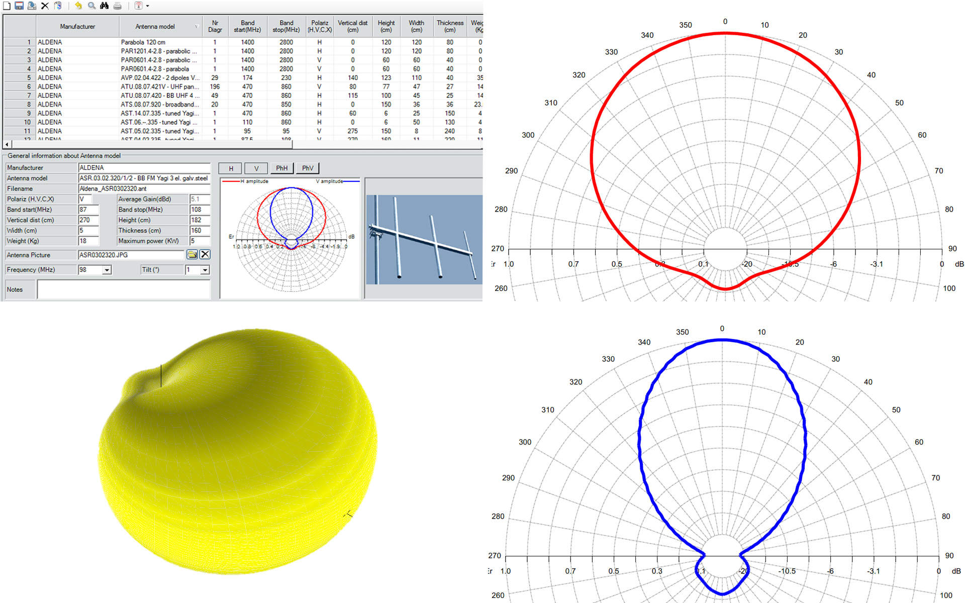Open Antenna model column sort arrow
965x603 pixels.
coord(197,27)
